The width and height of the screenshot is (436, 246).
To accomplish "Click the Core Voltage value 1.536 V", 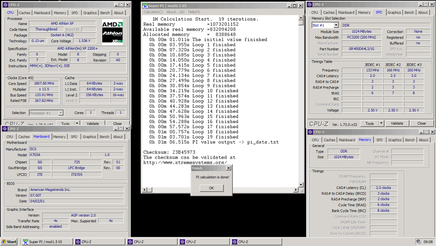I will click(x=85, y=41).
